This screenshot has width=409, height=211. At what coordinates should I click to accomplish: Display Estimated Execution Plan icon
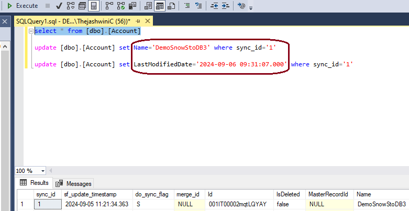(x=70, y=6)
